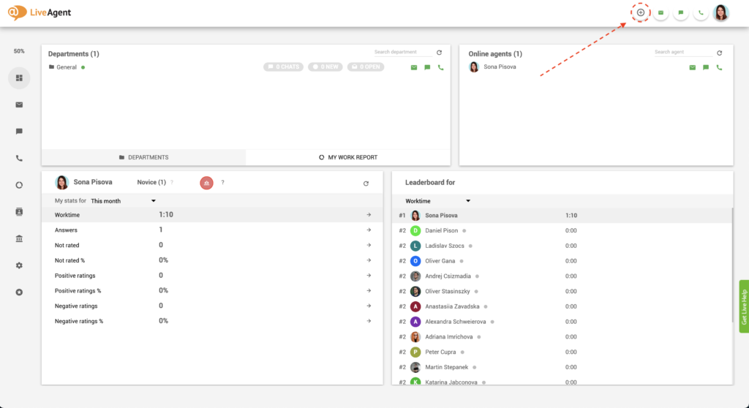The height and width of the screenshot is (408, 749).
Task: Open Customers contacts icon in sidebar
Action: click(19, 211)
